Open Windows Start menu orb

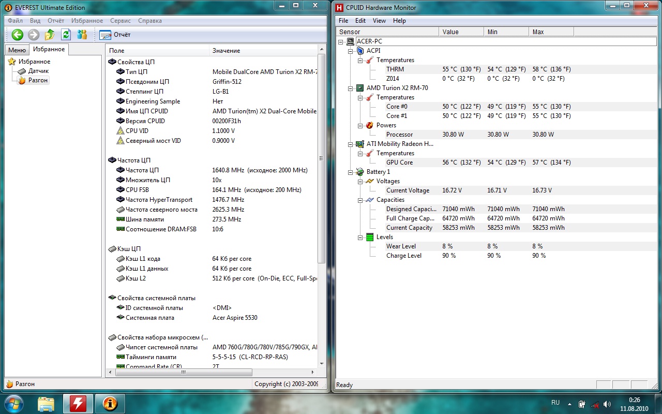pos(14,403)
